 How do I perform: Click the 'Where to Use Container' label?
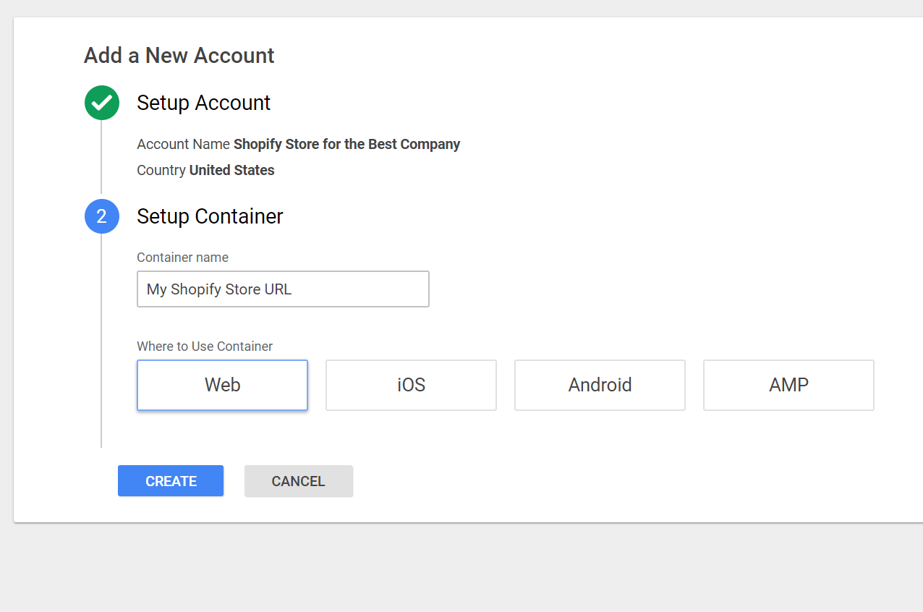coord(205,347)
